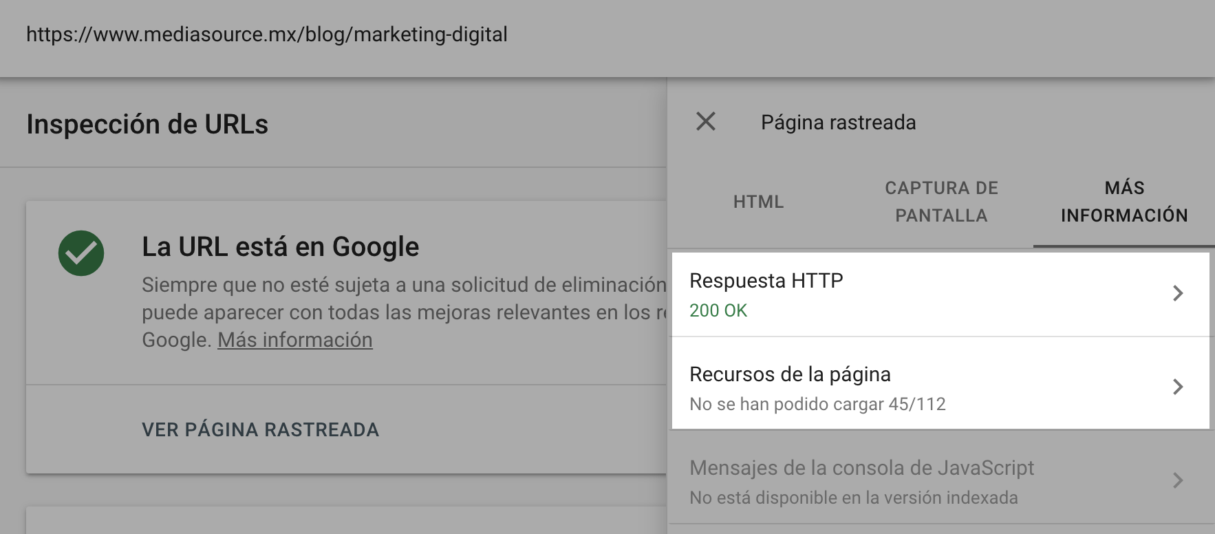The height and width of the screenshot is (534, 1215).
Task: Expand the Recursos de la página chevron
Action: click(1177, 387)
